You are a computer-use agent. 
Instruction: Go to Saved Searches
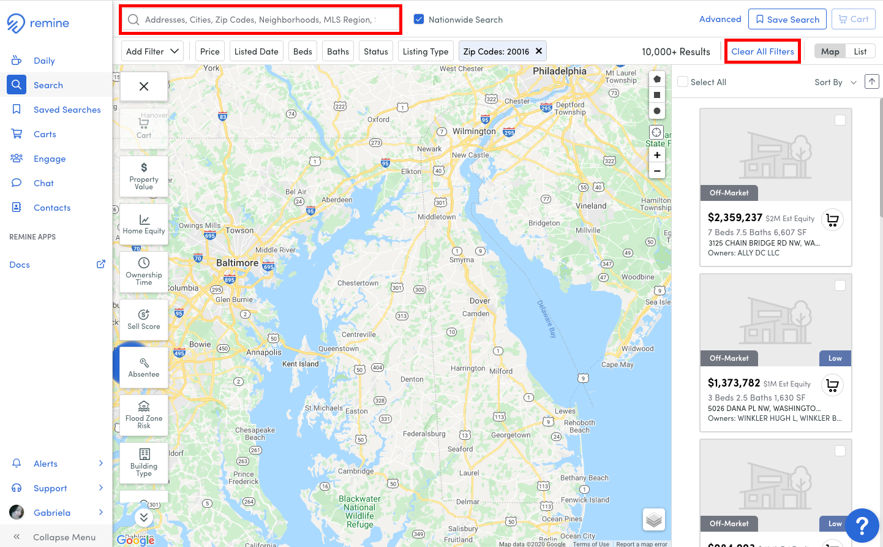click(x=67, y=110)
